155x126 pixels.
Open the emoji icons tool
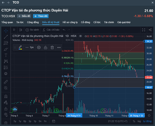tap(6, 73)
